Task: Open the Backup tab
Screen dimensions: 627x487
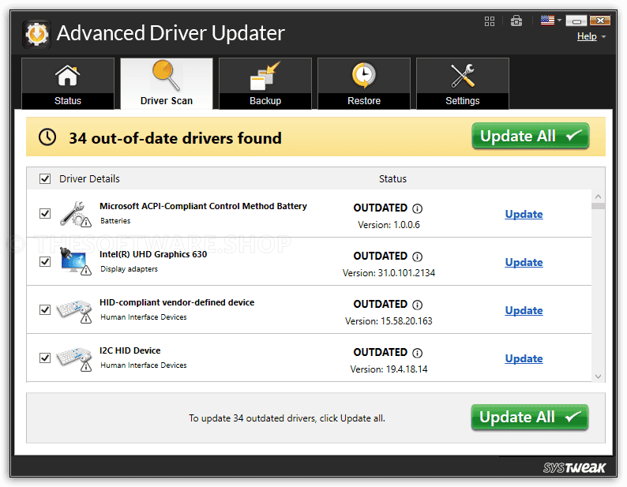Action: point(265,84)
